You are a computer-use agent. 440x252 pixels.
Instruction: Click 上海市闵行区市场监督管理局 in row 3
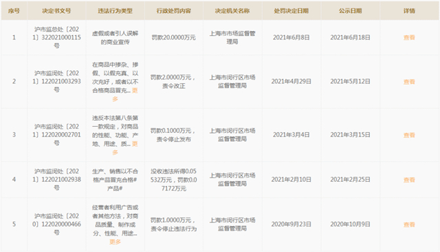pyautogui.click(x=232, y=135)
